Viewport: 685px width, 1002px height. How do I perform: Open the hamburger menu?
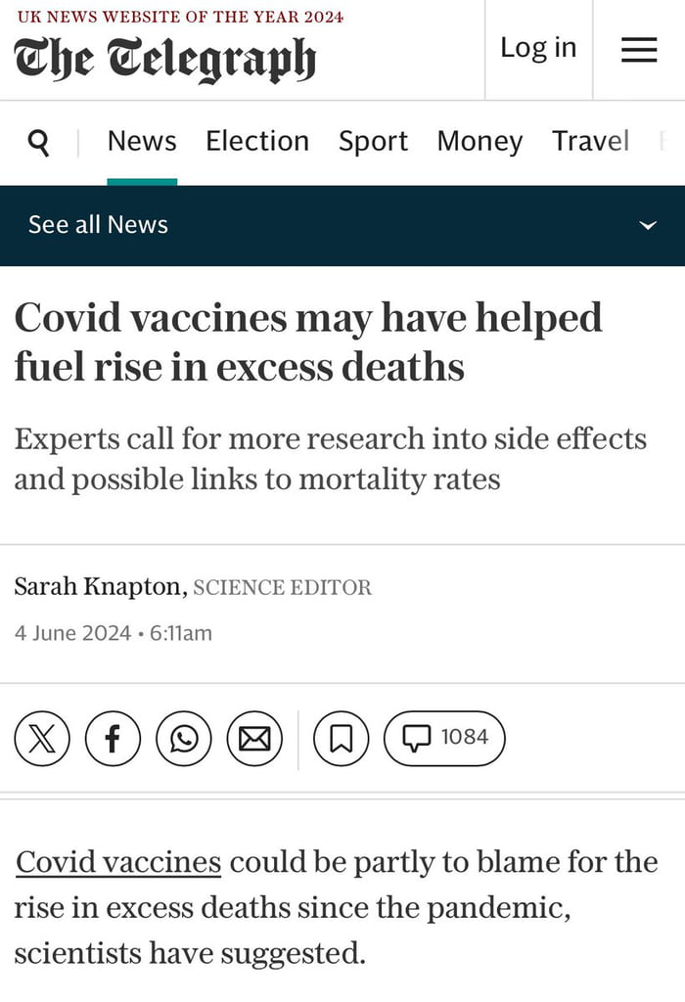point(639,50)
